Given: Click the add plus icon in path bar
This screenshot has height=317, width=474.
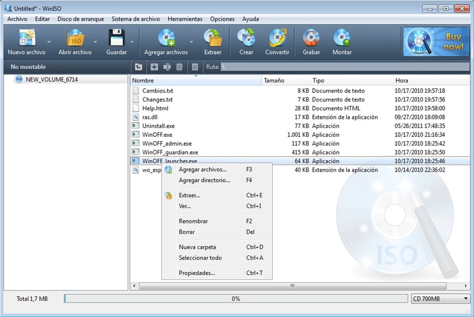Looking at the screenshot, I should 154,67.
